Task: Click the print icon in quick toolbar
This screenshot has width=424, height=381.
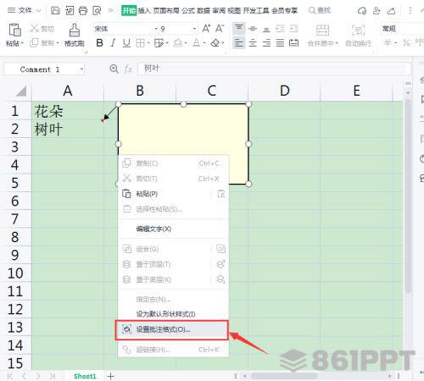Action: pos(83,11)
